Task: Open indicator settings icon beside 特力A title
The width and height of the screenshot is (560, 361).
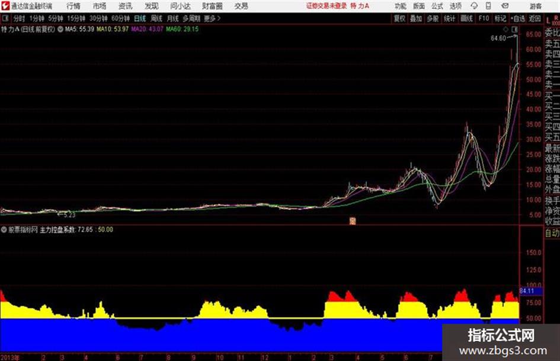Action: coord(60,29)
